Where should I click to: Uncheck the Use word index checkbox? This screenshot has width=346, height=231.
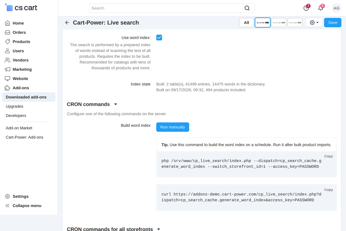click(159, 38)
